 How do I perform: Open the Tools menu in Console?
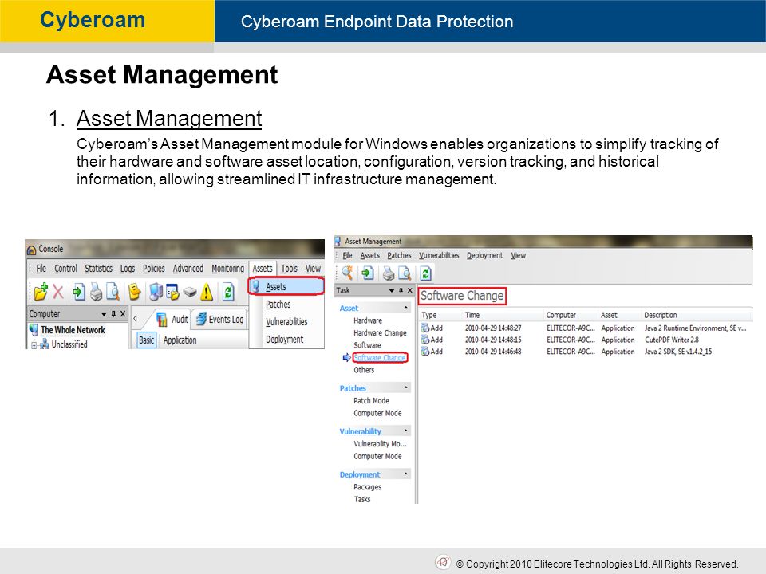[289, 269]
